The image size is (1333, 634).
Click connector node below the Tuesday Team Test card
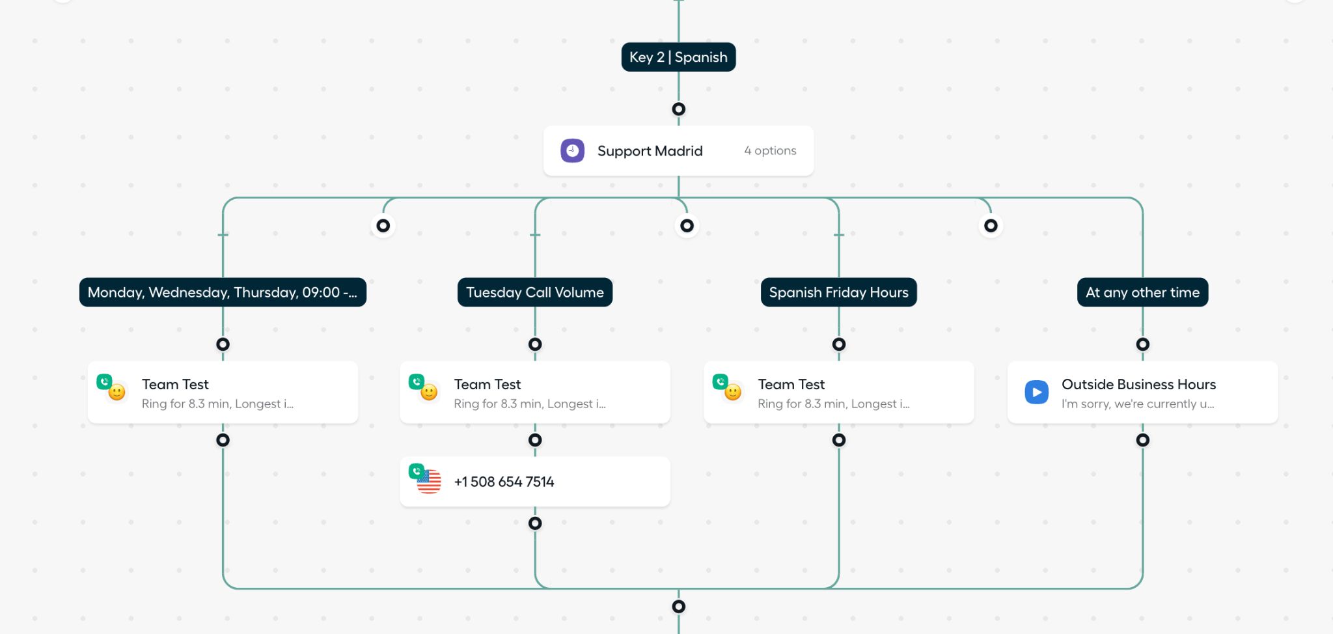tap(535, 440)
